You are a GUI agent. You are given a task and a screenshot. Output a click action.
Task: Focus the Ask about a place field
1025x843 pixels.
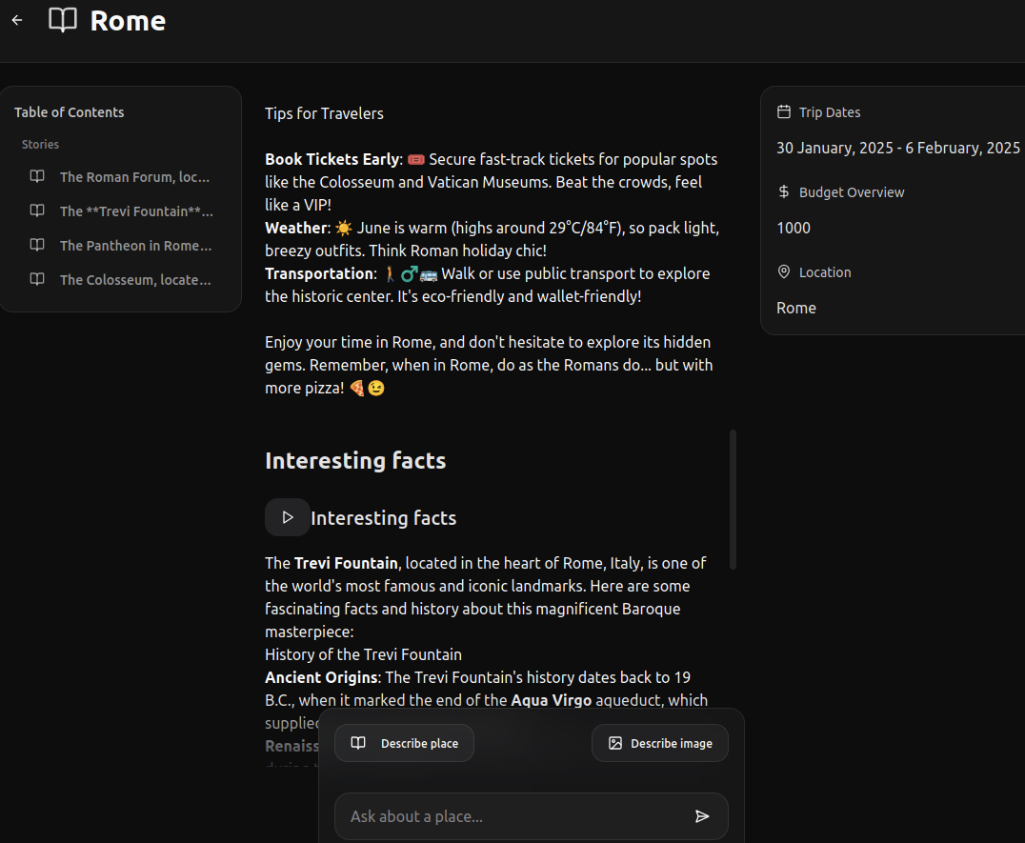coord(514,816)
